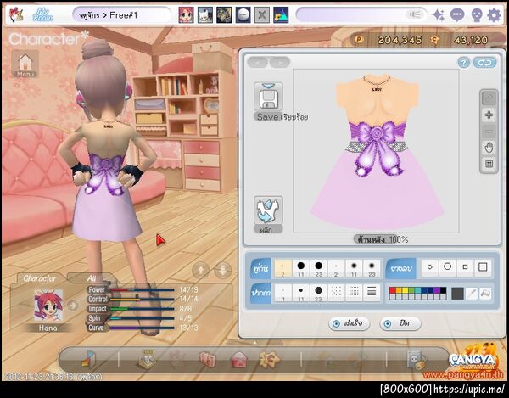509x398 pixels.
Task: Pick the red color swatch
Action: pyautogui.click(x=393, y=290)
